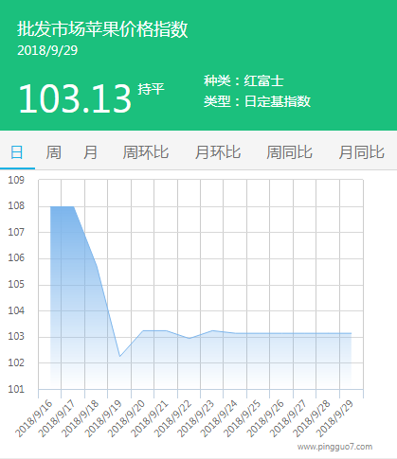Switch to the 月 monthly tab
The width and height of the screenshot is (397, 459).
pos(90,152)
